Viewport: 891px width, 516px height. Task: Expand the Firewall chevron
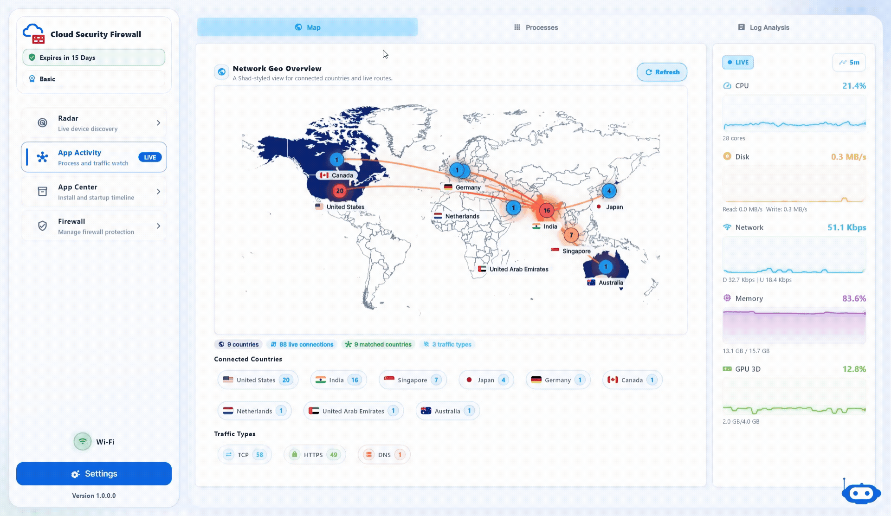tap(158, 226)
